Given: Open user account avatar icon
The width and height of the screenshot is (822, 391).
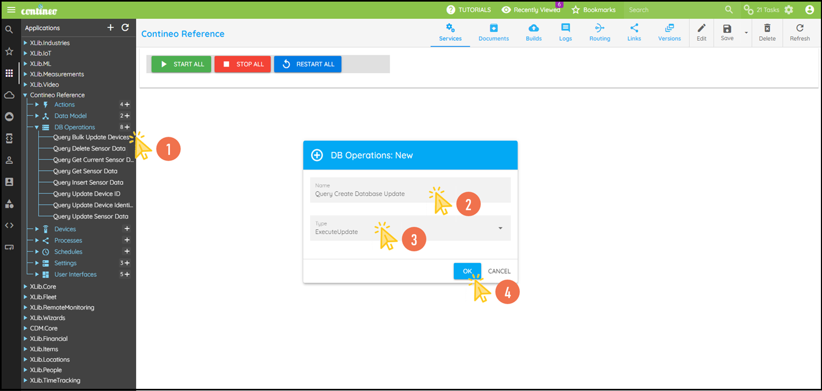Looking at the screenshot, I should coord(809,10).
